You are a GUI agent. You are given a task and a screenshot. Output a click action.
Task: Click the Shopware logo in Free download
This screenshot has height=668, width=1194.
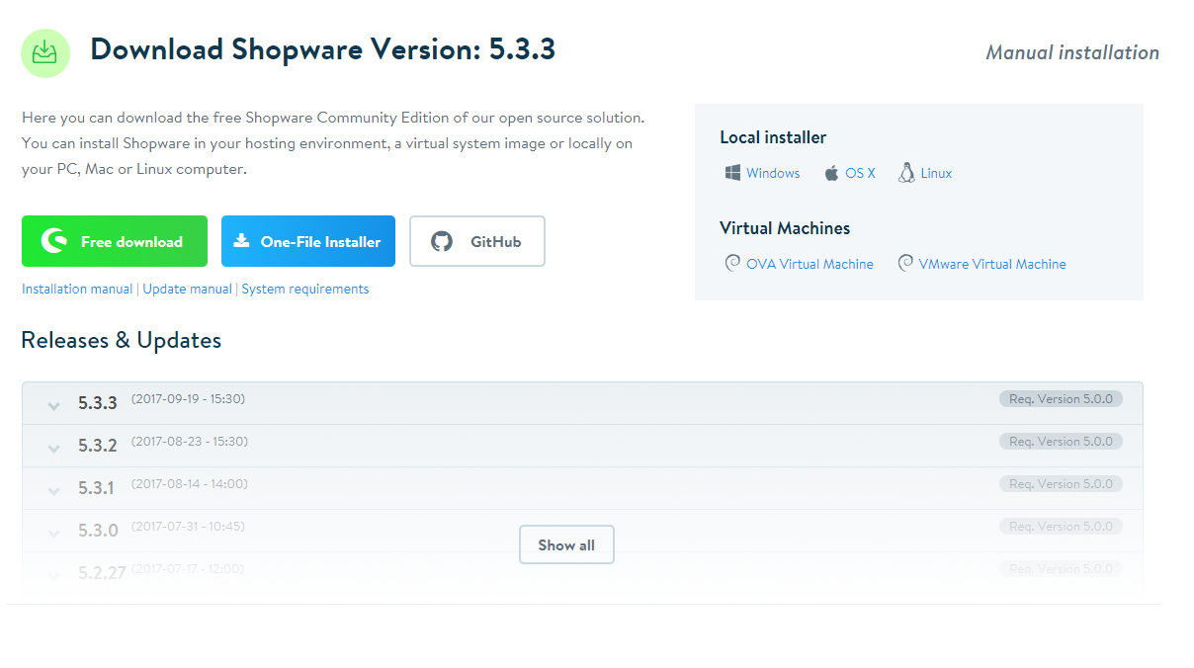point(53,241)
